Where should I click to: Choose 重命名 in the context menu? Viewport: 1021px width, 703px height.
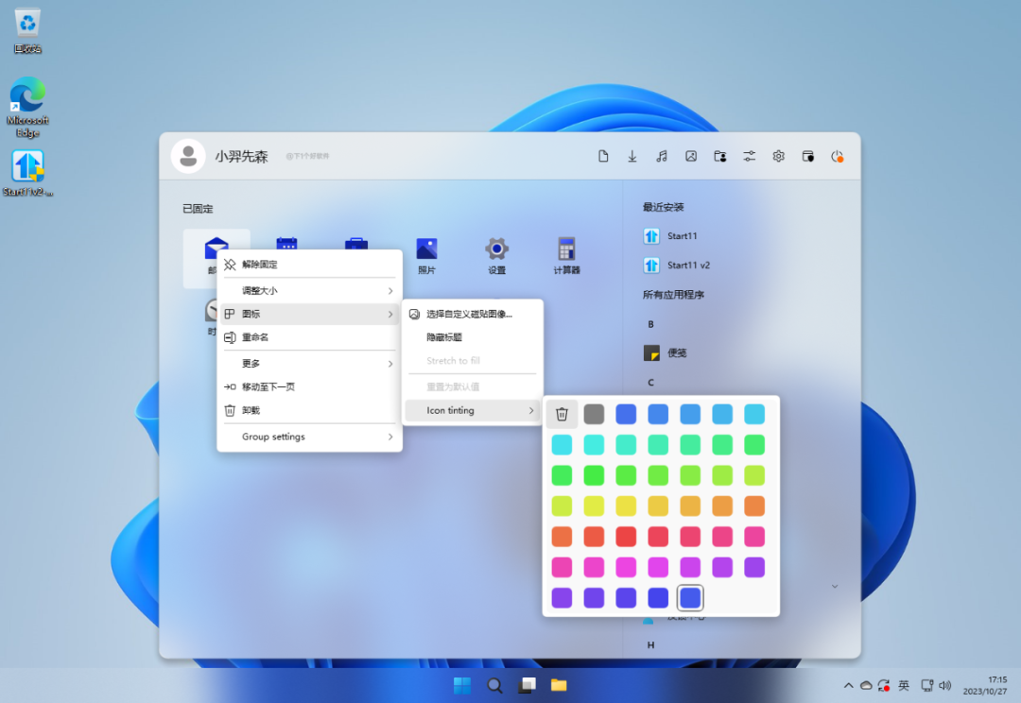(310, 337)
